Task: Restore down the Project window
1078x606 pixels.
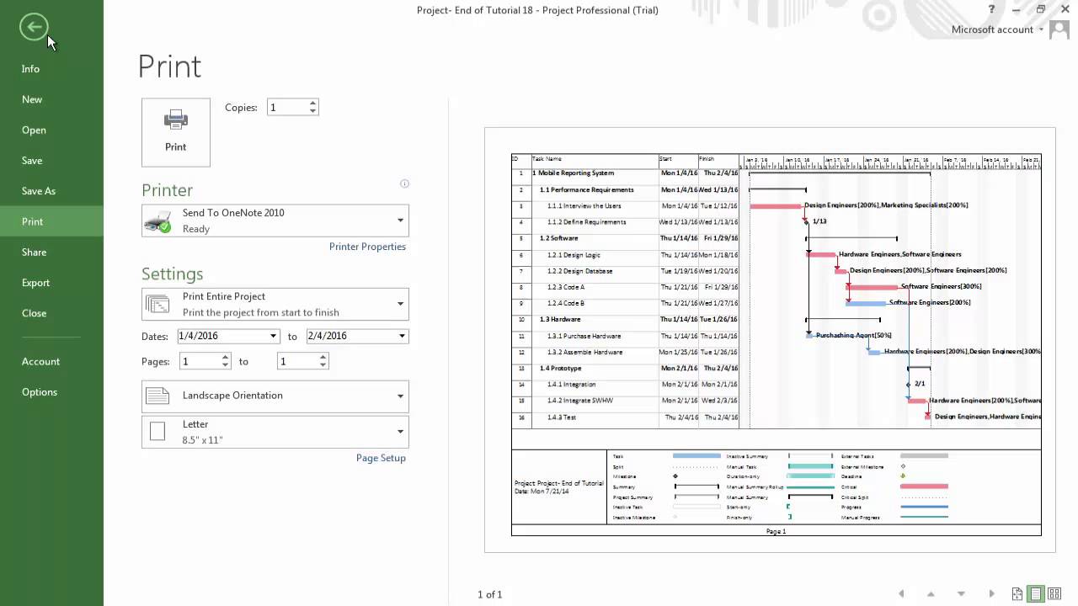Action: tap(1041, 9)
